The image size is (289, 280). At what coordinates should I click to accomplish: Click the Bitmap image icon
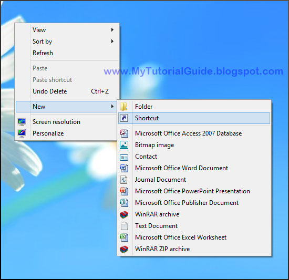coord(124,145)
